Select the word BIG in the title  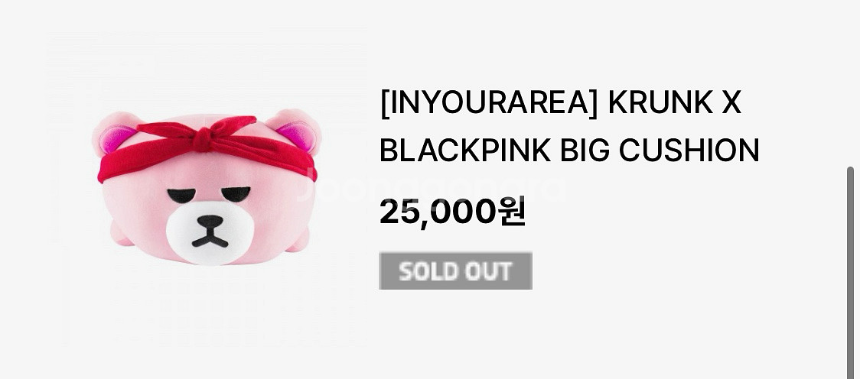click(585, 150)
